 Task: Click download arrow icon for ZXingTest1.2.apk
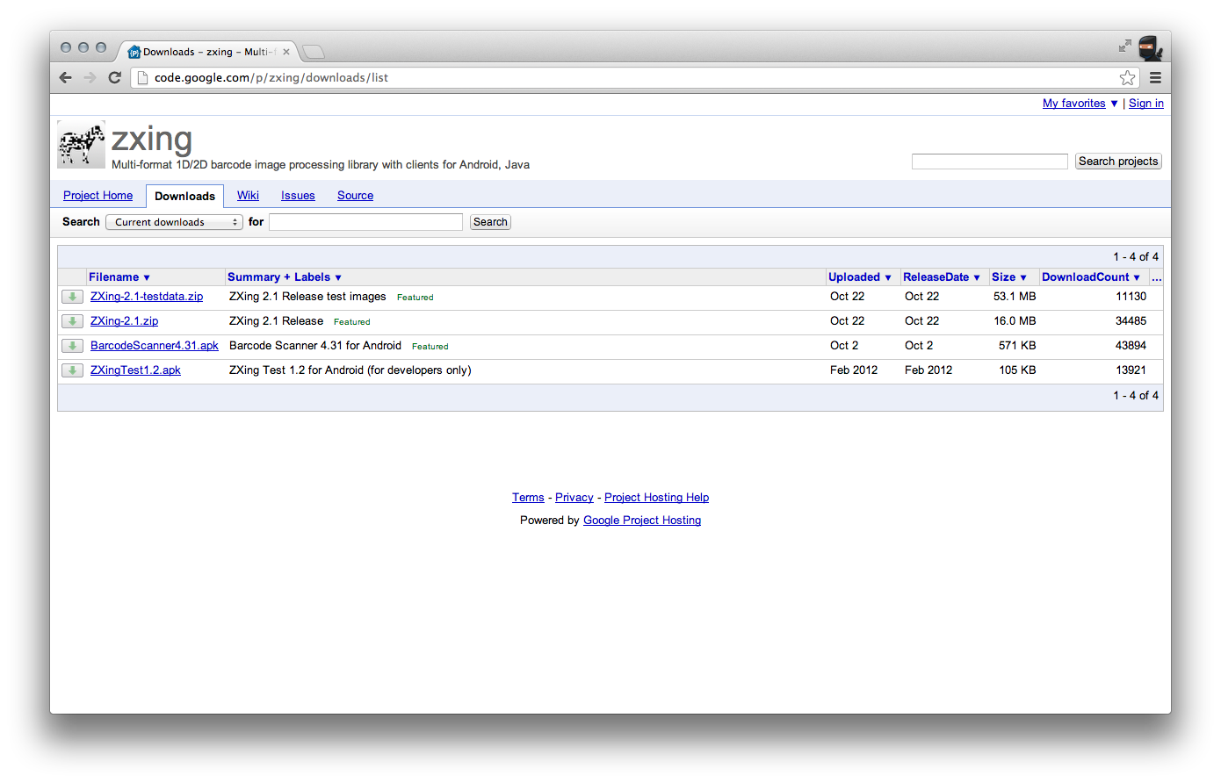(72, 370)
